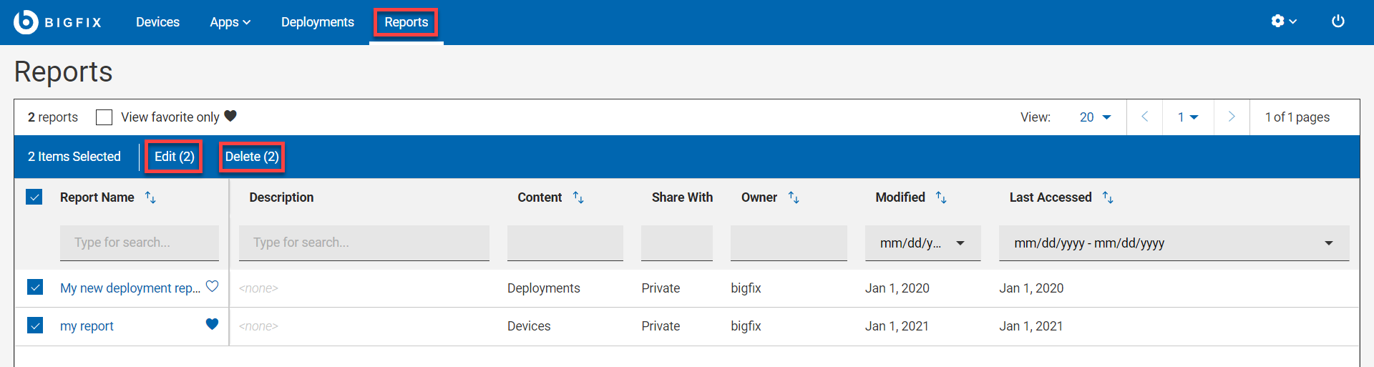Focus the Description search field
The height and width of the screenshot is (367, 1374).
364,243
